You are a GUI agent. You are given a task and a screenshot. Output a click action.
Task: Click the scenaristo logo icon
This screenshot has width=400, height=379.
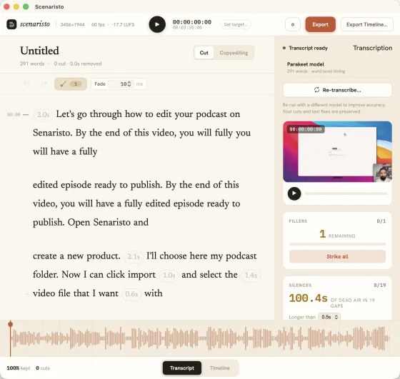(11, 24)
